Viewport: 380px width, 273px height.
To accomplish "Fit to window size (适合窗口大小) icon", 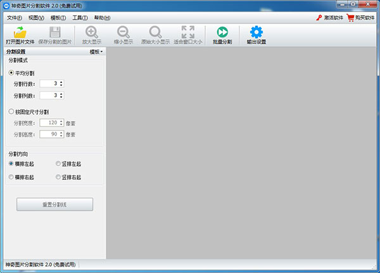I will (187, 32).
